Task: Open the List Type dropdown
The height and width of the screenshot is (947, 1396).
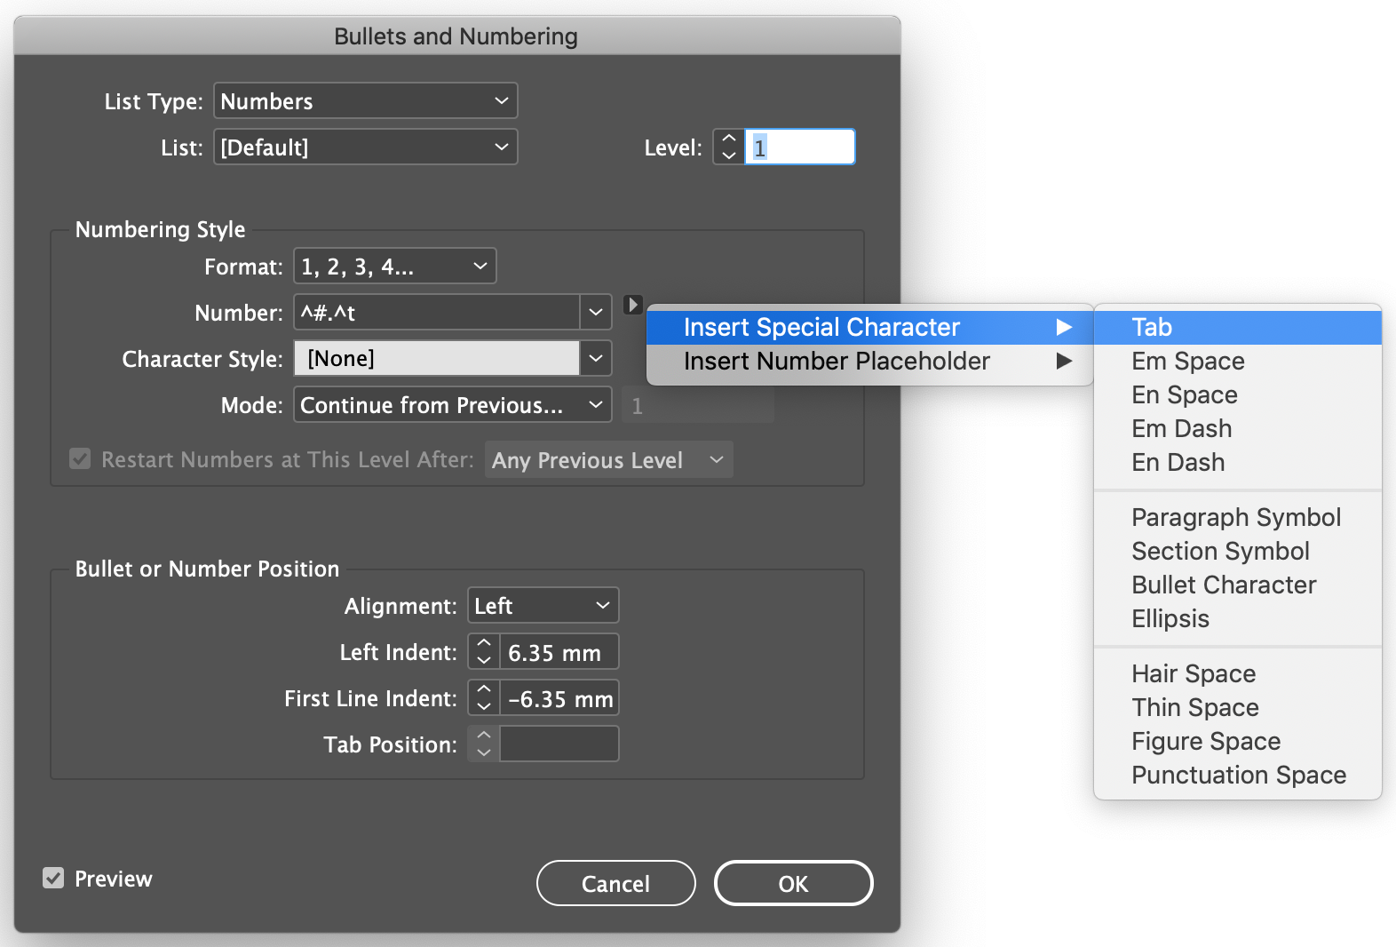Action: 365,101
